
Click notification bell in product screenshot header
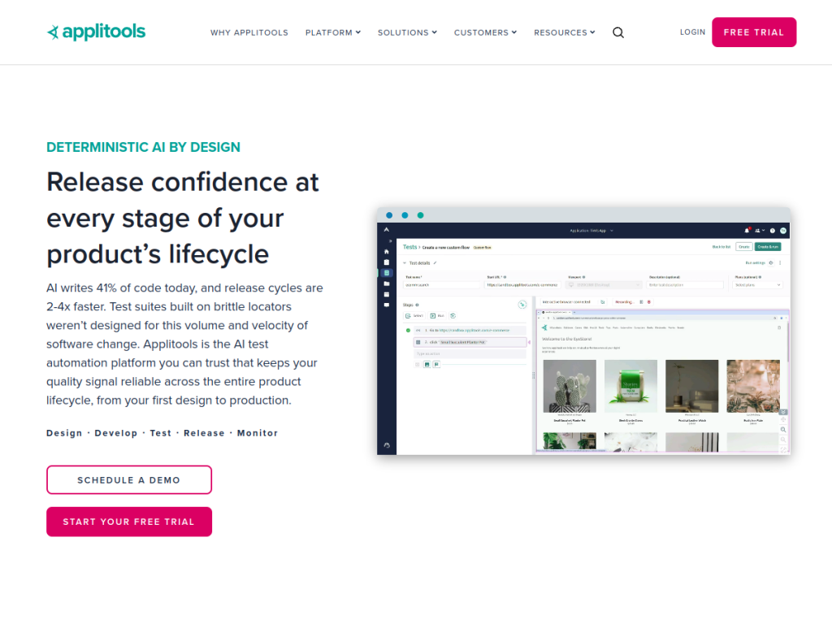coord(747,230)
